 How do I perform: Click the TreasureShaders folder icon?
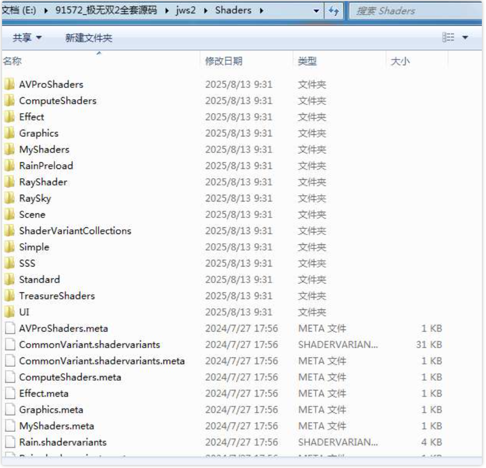tap(9, 296)
